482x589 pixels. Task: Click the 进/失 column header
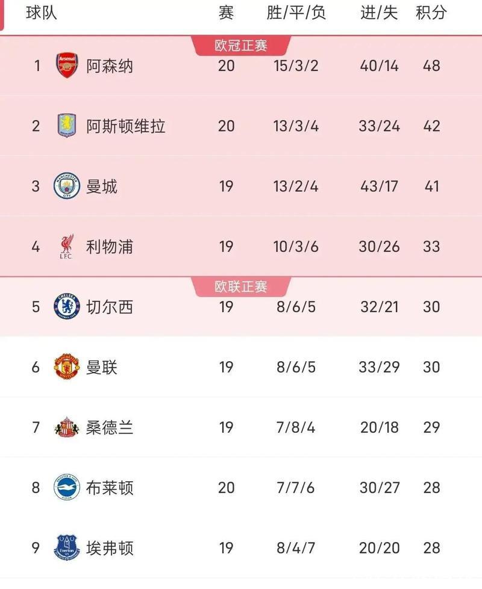click(x=379, y=12)
